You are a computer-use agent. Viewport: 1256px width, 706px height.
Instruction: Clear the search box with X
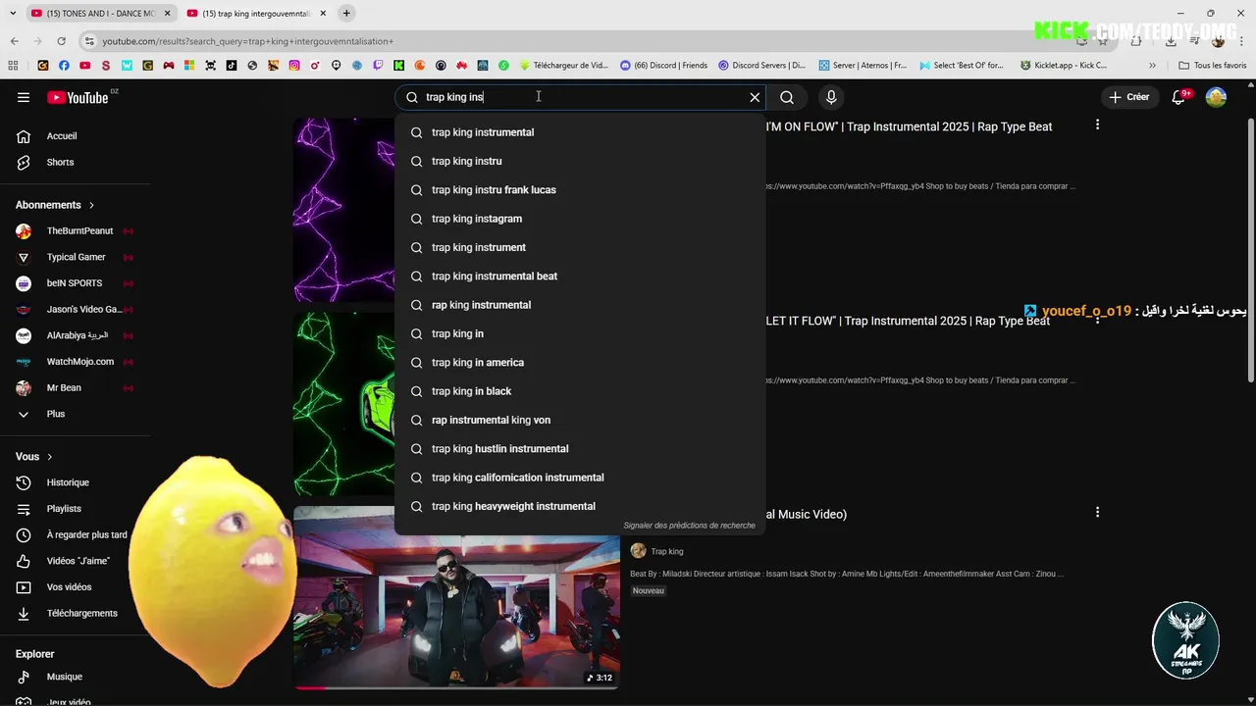(x=755, y=97)
